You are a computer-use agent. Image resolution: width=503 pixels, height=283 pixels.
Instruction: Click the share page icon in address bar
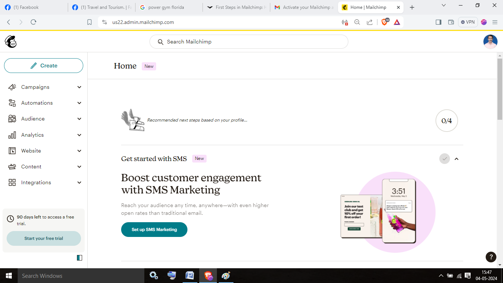369,22
